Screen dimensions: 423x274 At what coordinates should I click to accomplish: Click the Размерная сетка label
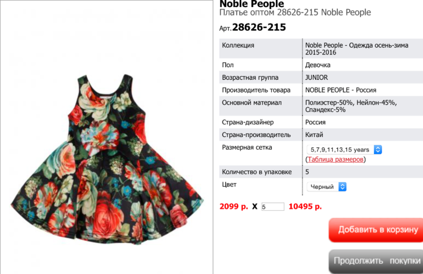[x=247, y=147]
